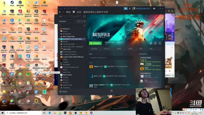Screen dimensions: 204x115
Task: Toggle the ready-to-play filter icon
Action: click(x=85, y=21)
